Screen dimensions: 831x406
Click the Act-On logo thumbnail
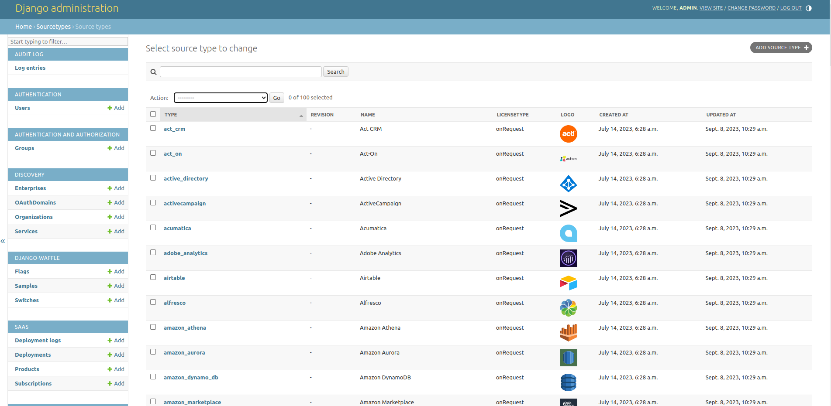(568, 159)
